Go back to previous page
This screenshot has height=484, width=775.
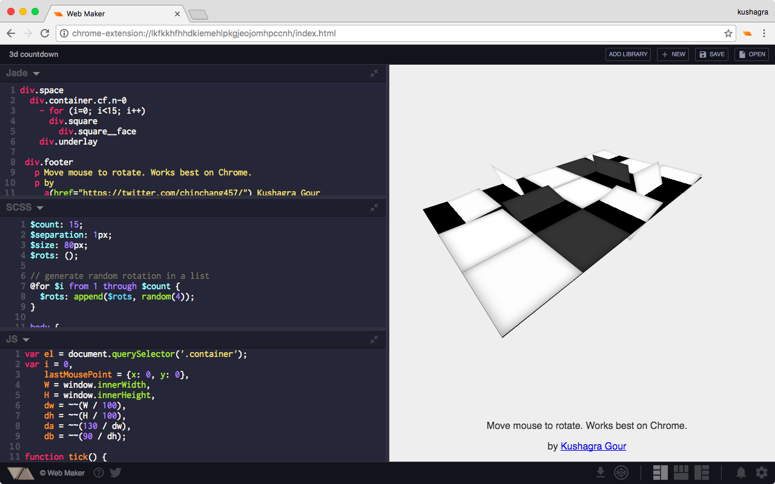(x=11, y=33)
